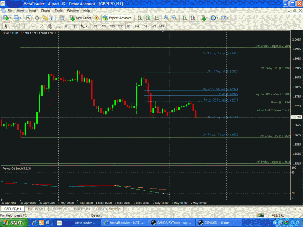Select the Cursor arrow tool
Image resolution: width=303 pixels, height=227 pixels.
pyautogui.click(x=6, y=26)
